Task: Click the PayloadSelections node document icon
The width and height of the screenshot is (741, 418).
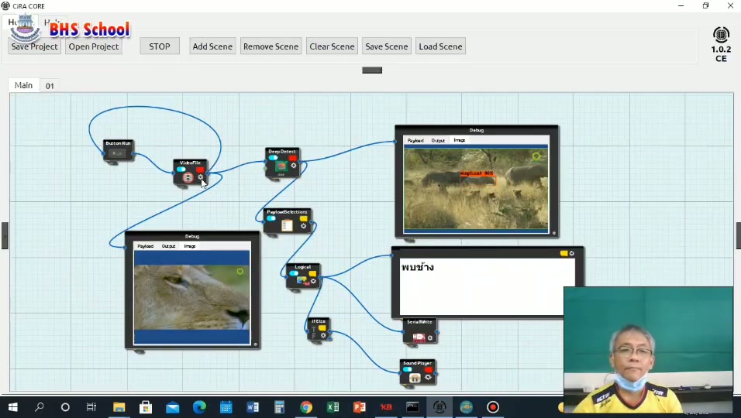Action: point(287,226)
